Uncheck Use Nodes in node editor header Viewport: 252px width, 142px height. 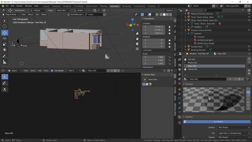click(x=52, y=71)
